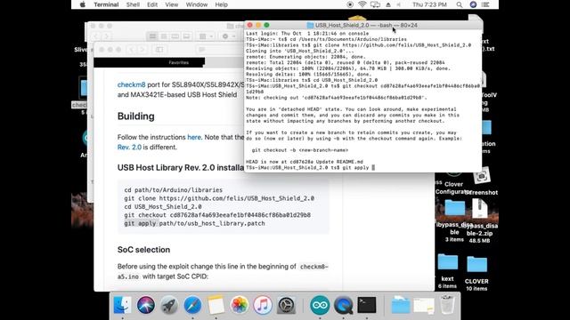Open the Trash in the Dock
This screenshot has width=570, height=320.
tap(447, 305)
